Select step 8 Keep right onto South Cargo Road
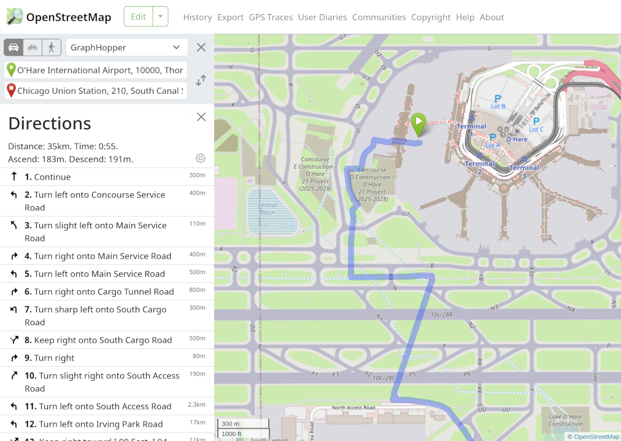Image resolution: width=621 pixels, height=441 pixels. pos(107,340)
